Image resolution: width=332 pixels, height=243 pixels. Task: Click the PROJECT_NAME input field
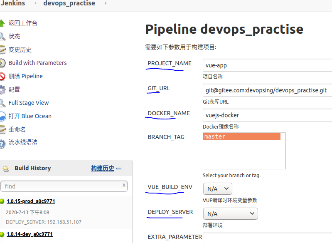(x=268, y=65)
